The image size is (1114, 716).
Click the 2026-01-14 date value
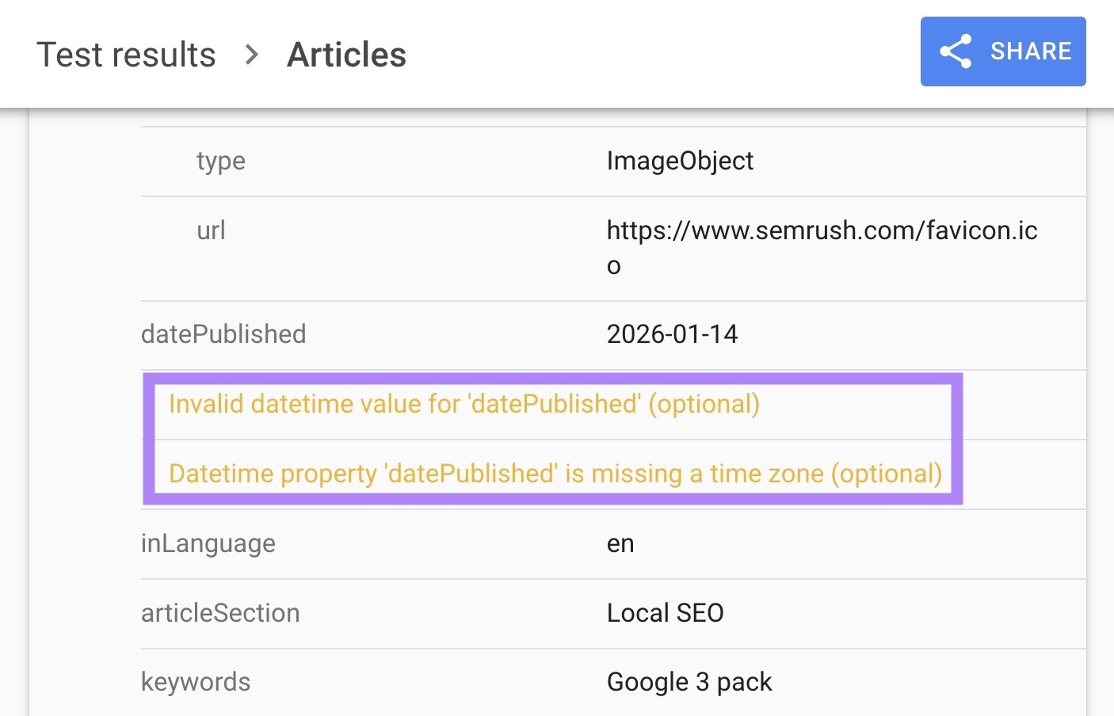(672, 333)
